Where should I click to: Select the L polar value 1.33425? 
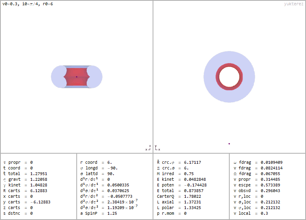[193, 208]
